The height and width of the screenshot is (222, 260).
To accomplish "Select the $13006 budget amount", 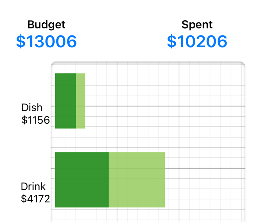I will tap(46, 41).
